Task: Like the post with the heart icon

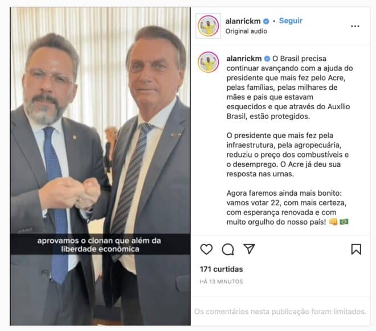Action: point(206,249)
